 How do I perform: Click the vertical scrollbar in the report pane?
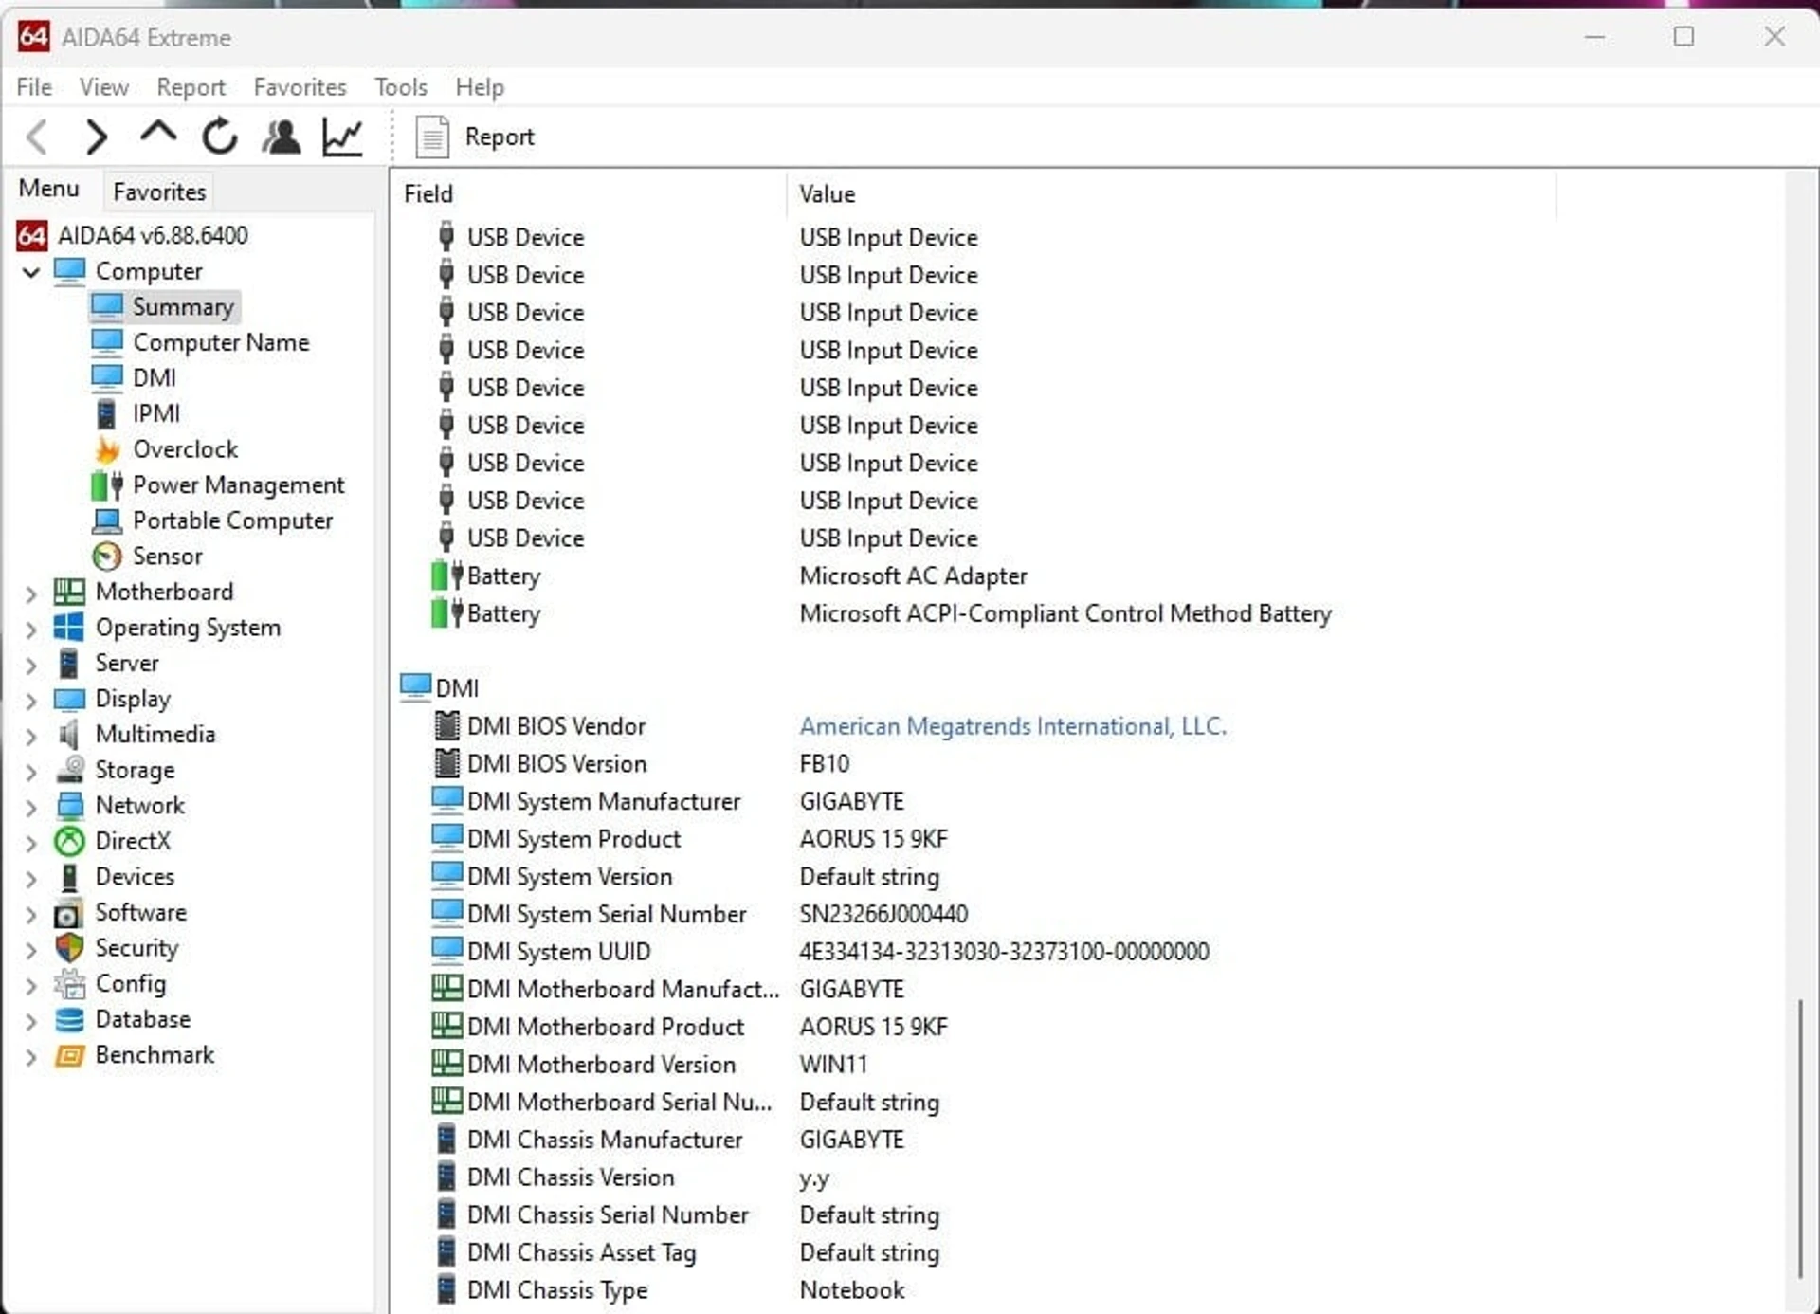1800,1138
